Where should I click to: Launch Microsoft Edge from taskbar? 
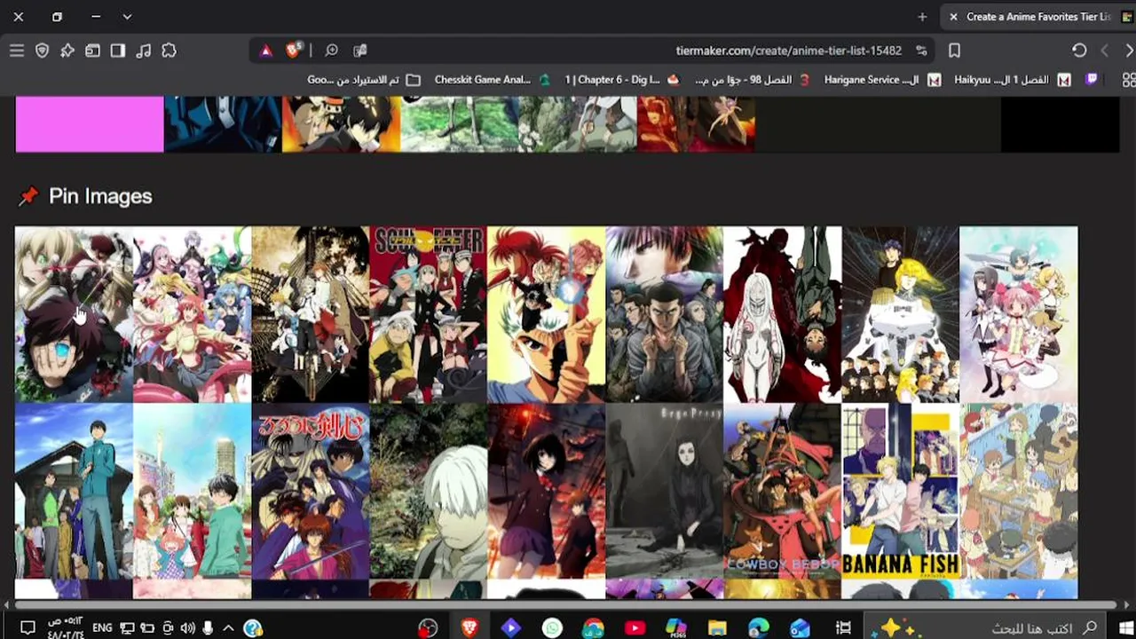point(758,628)
